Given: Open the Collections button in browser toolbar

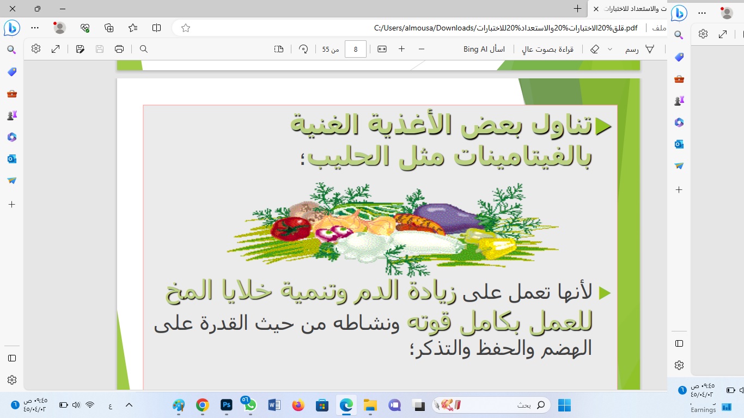Looking at the screenshot, I should [109, 28].
